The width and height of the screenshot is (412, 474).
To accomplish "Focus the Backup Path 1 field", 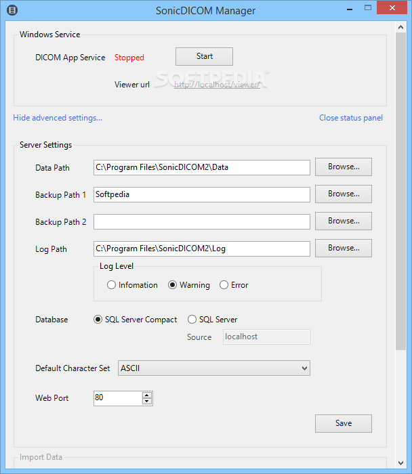I will (202, 194).
